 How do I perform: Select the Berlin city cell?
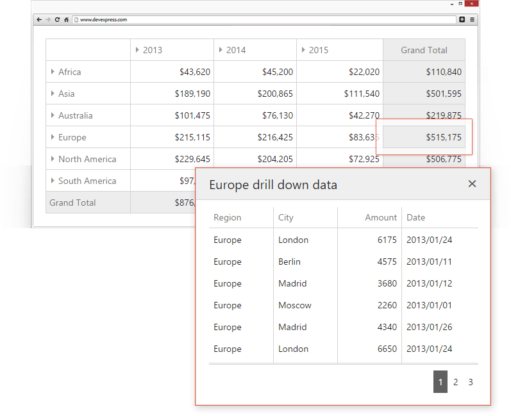[305, 262]
